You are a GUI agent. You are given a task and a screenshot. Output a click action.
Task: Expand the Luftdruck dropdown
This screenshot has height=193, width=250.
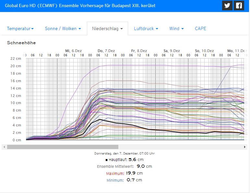pyautogui.click(x=146, y=29)
